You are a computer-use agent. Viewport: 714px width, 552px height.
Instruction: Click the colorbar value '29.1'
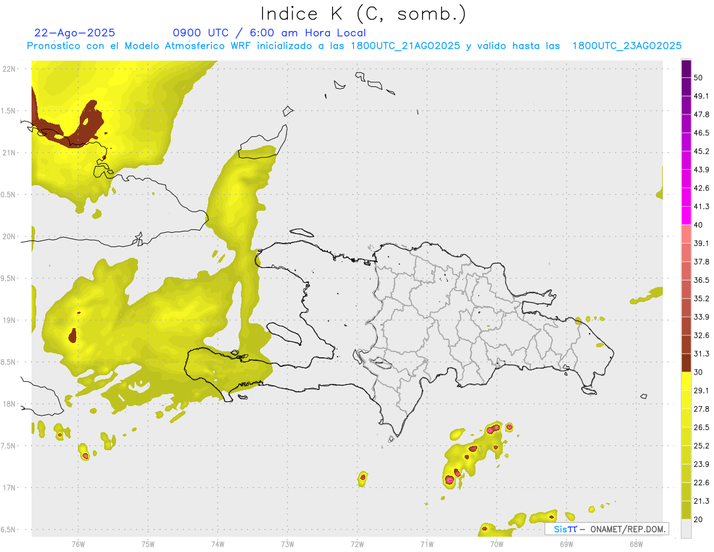[702, 391]
